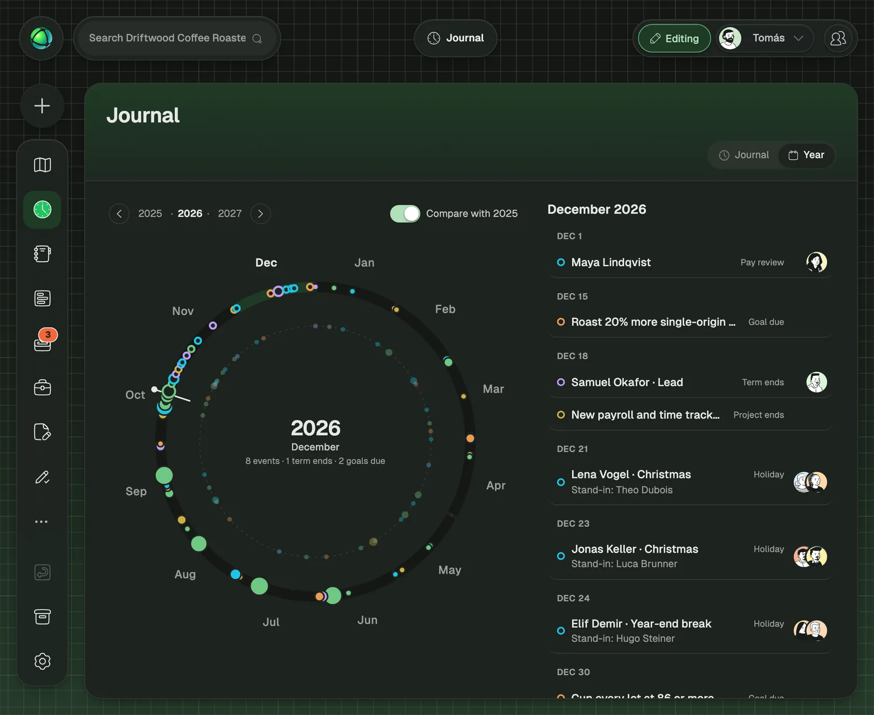Open Maya Lindqvist pay review entry
The height and width of the screenshot is (715, 874).
[690, 262]
